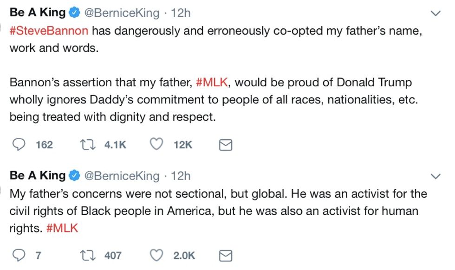
Task: Click the first tweet's 12h timestamp
Action: pos(181,13)
